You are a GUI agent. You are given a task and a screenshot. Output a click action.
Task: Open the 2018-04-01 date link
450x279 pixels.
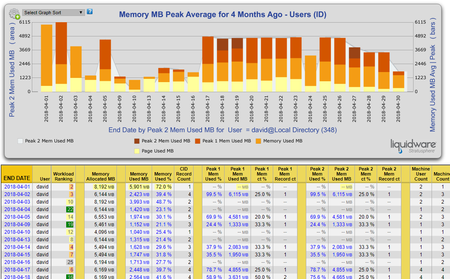tap(17, 187)
